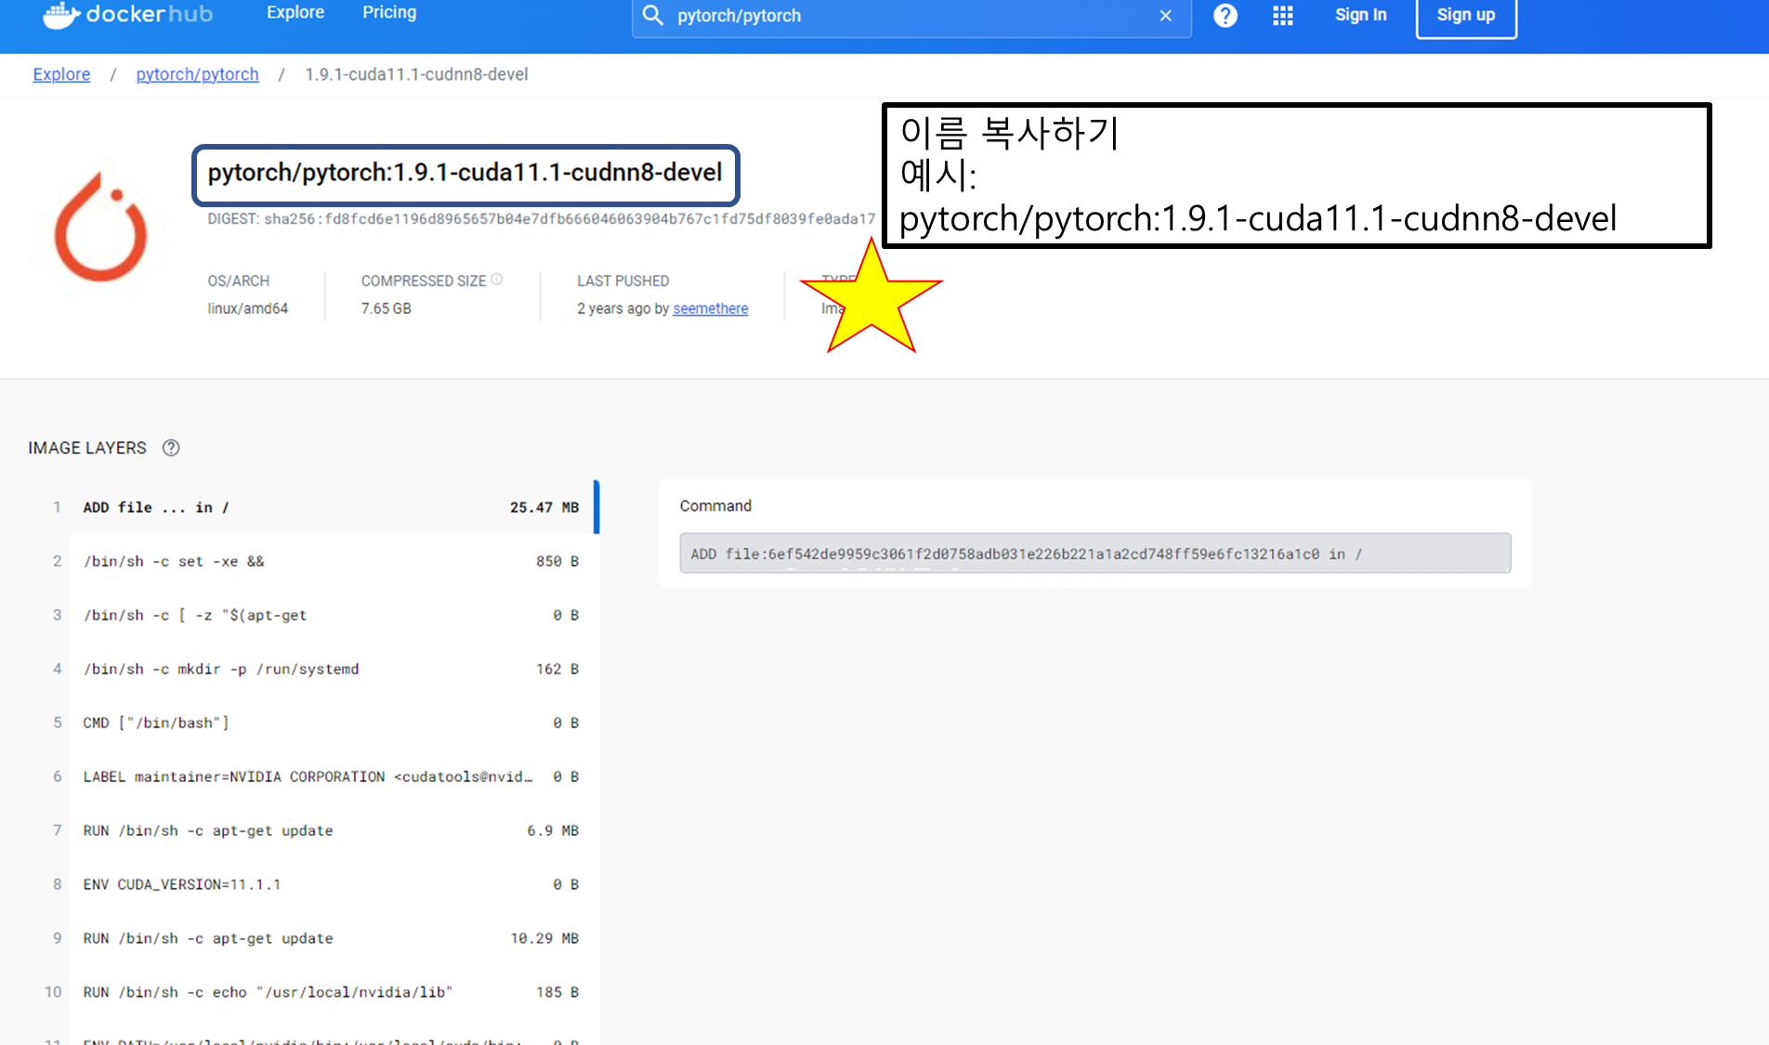The image size is (1769, 1045).
Task: Click the search magnifier icon
Action: click(653, 16)
